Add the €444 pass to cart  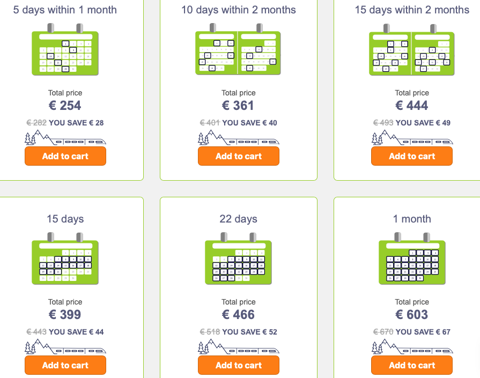click(412, 156)
